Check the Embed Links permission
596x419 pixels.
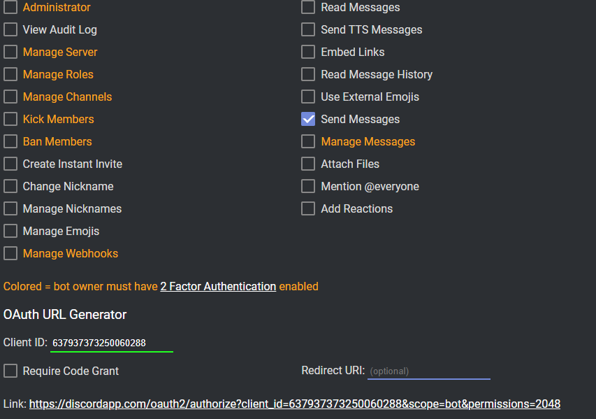(x=308, y=52)
